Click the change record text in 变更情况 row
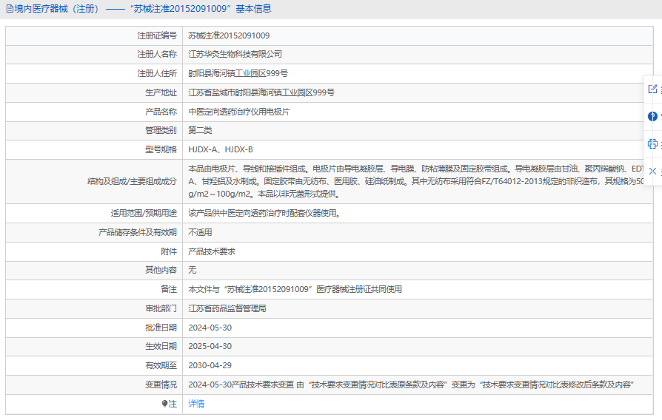 click(x=411, y=385)
